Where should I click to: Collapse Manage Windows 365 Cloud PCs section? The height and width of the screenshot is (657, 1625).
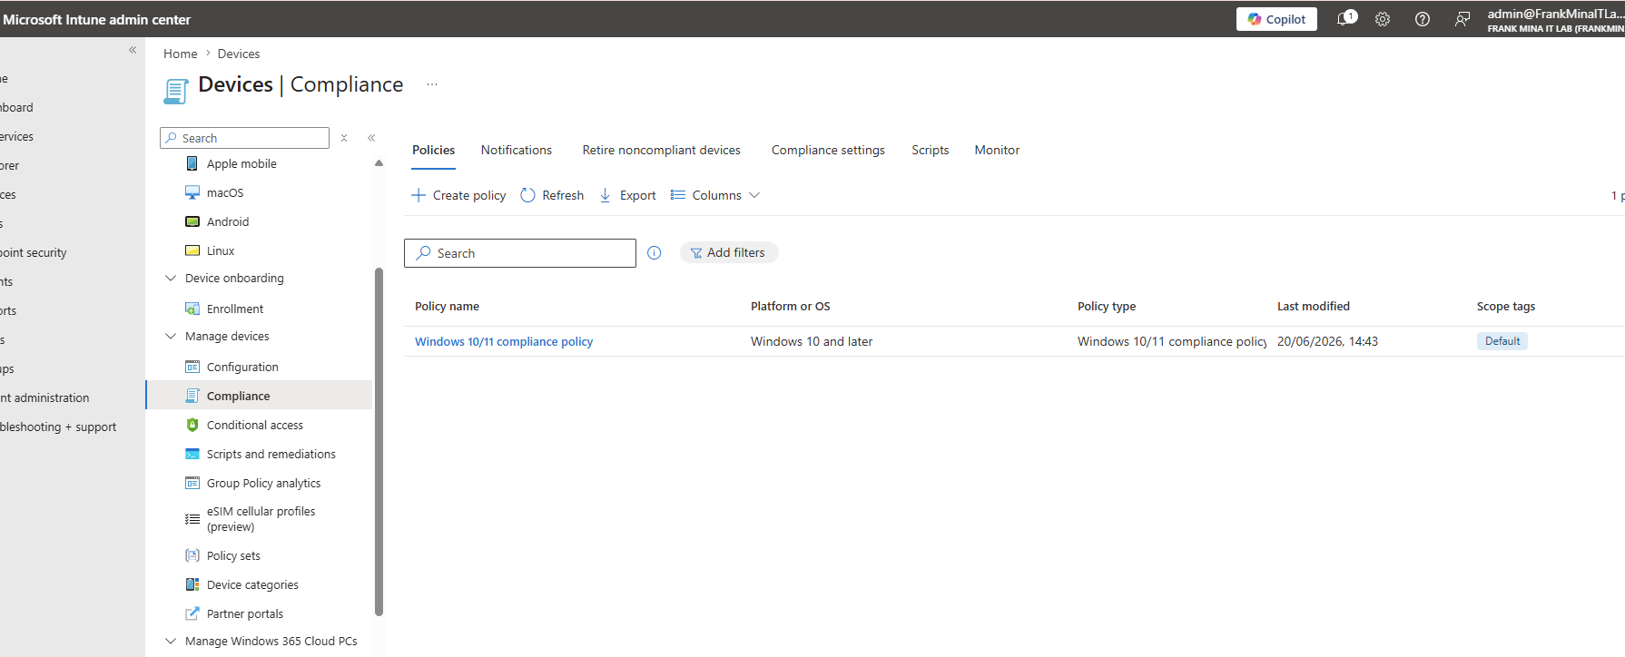(x=171, y=641)
